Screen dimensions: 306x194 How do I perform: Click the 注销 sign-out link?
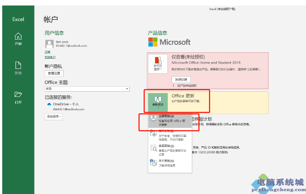click(x=47, y=52)
